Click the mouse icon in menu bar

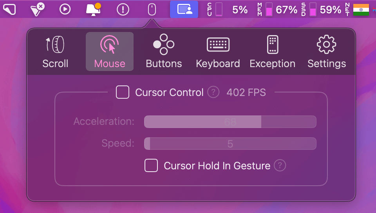tap(152, 9)
